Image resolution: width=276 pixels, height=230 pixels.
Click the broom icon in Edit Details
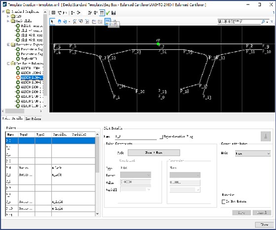click(x=266, y=136)
